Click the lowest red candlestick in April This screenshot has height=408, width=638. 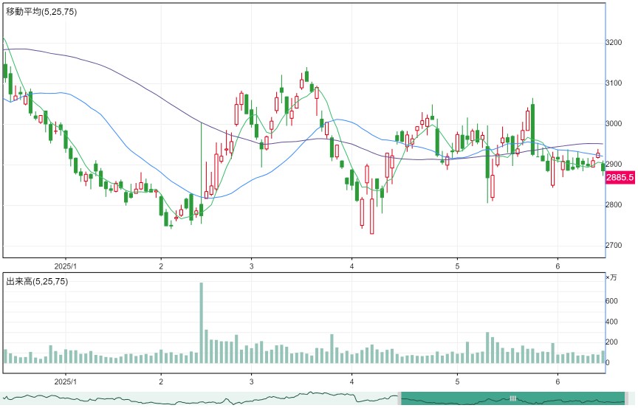tap(372, 215)
